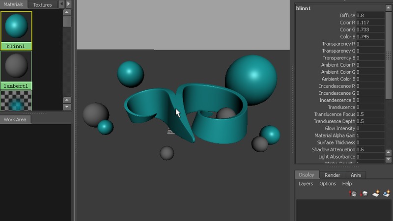393x221 pixels.
Task: Open the layer editor Options menu
Action: (x=328, y=184)
